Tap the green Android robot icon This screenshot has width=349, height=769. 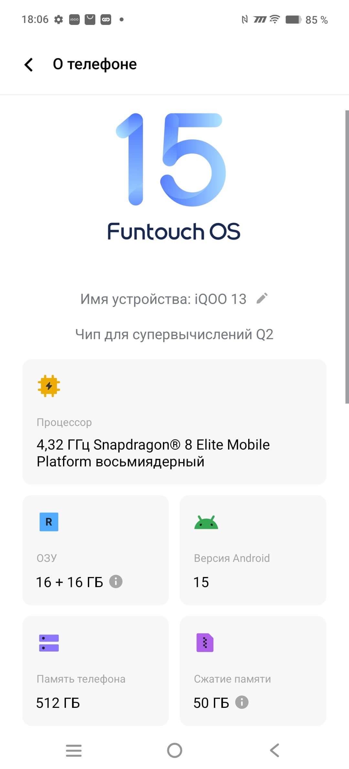[x=206, y=522]
